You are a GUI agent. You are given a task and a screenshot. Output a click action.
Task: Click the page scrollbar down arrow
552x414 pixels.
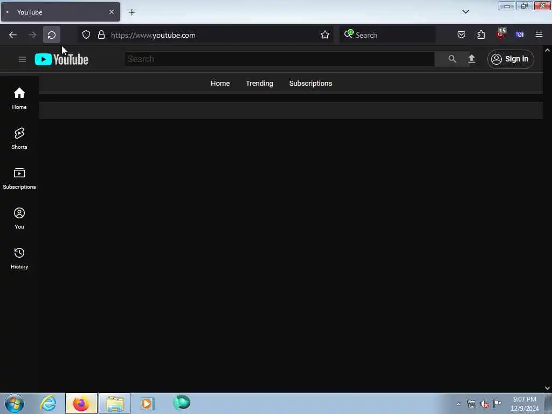tap(547, 388)
